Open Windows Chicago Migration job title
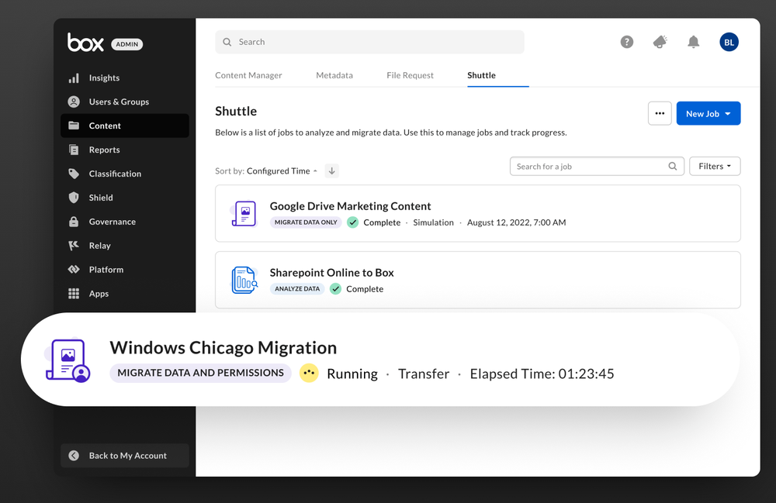Viewport: 776px width, 503px height. (x=223, y=347)
